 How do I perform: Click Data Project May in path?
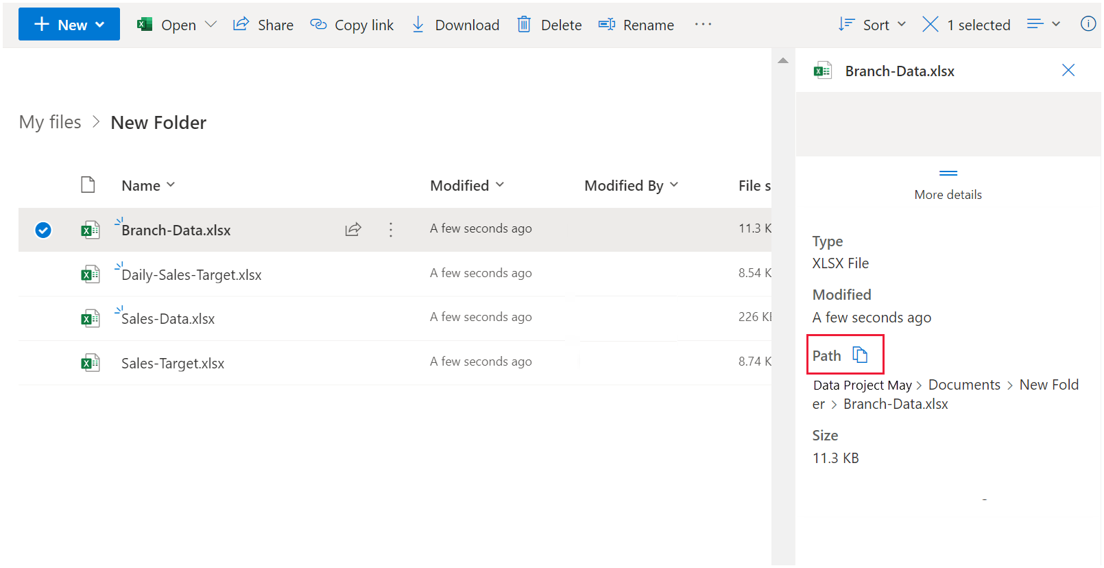(863, 385)
